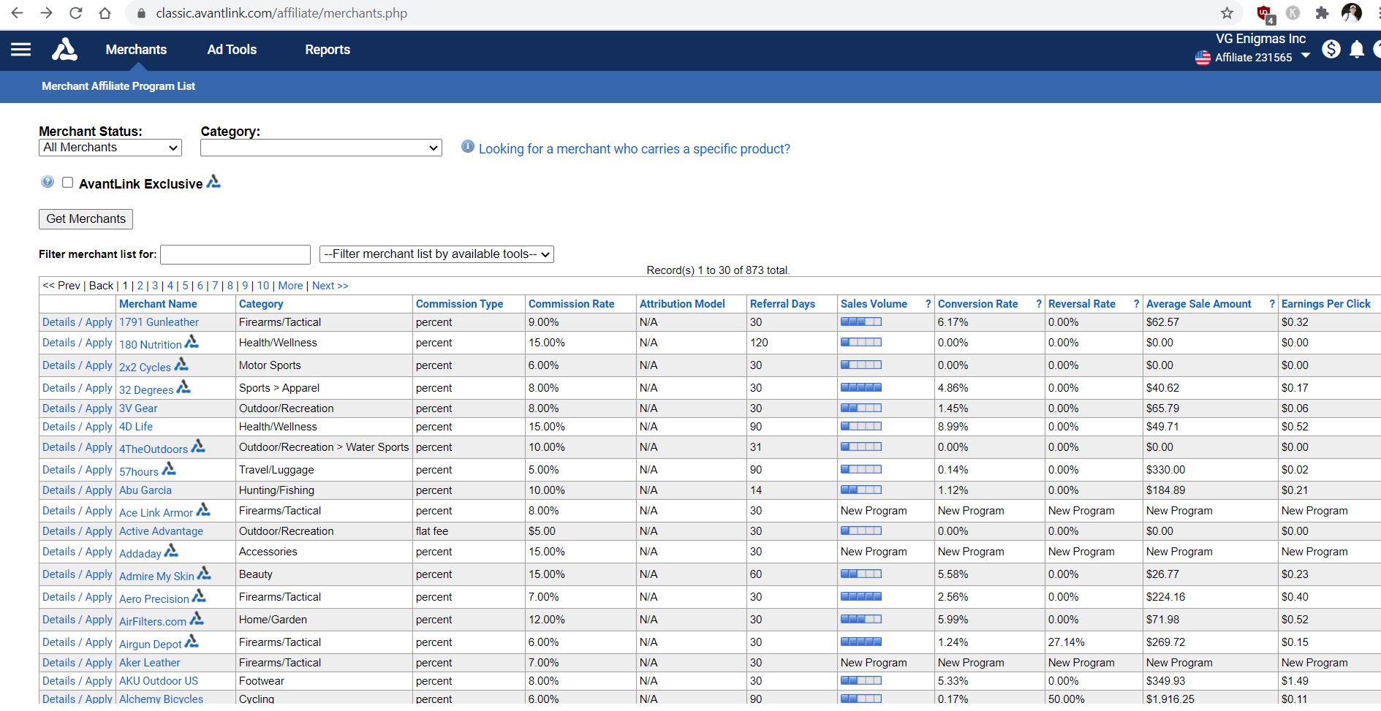Image resolution: width=1381 pixels, height=711 pixels.
Task: Click the exclusive icon beside AirFilters.com
Action: [x=197, y=618]
